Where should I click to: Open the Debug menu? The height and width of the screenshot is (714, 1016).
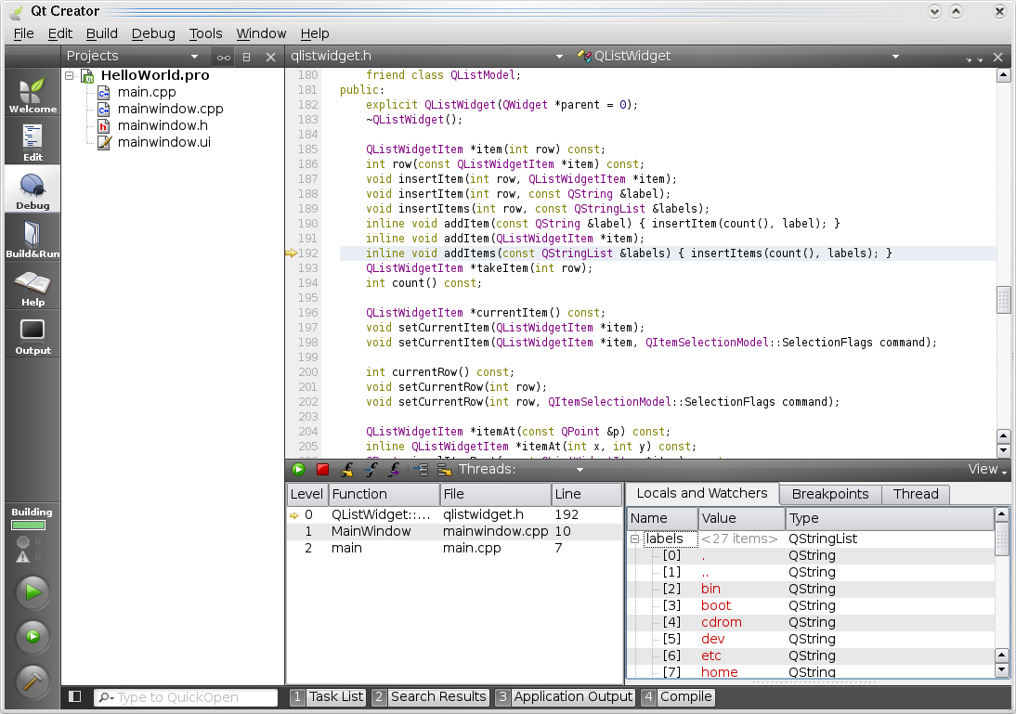153,33
